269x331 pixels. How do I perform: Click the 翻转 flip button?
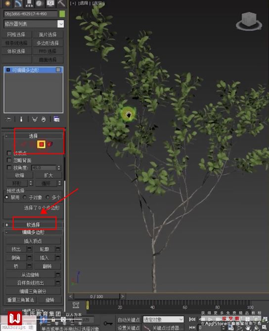[47, 266]
